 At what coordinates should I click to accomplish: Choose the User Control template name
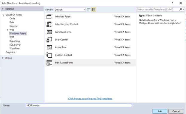(62, 40)
